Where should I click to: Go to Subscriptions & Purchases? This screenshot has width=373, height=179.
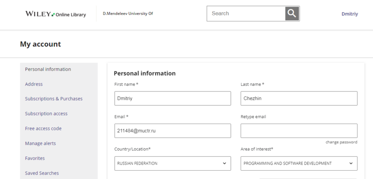click(x=54, y=99)
